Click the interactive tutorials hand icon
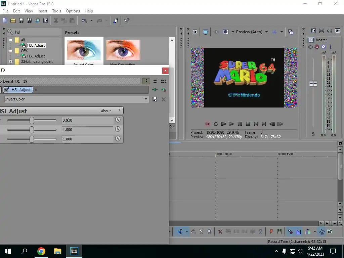Viewport: 344px width, 258px height. [x=116, y=20]
